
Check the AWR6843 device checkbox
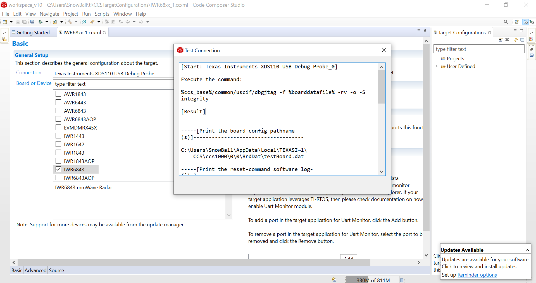(58, 111)
